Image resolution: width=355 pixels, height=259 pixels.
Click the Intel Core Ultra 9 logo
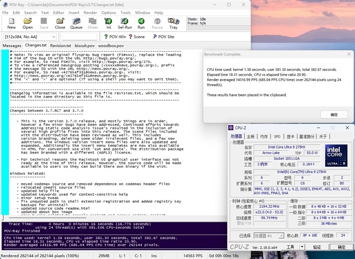(336, 156)
